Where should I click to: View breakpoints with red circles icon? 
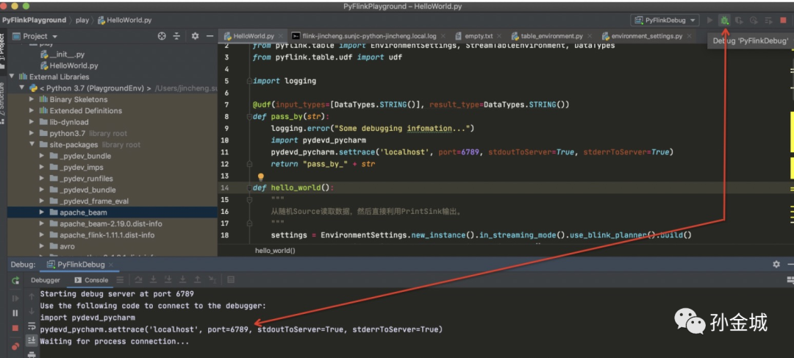15,346
